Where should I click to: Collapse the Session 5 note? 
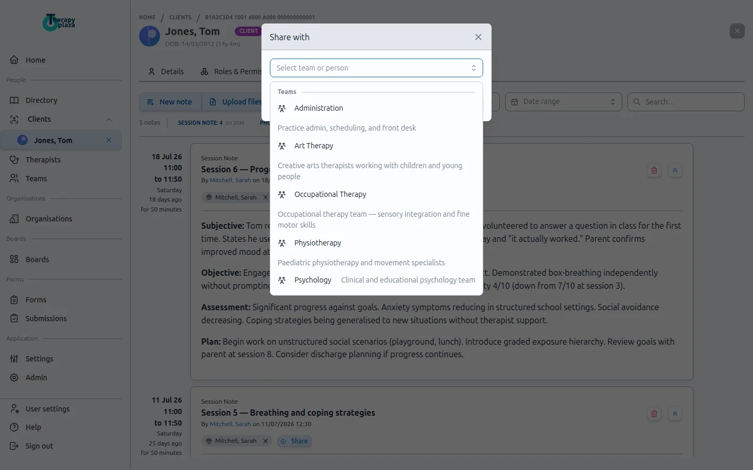click(x=675, y=414)
